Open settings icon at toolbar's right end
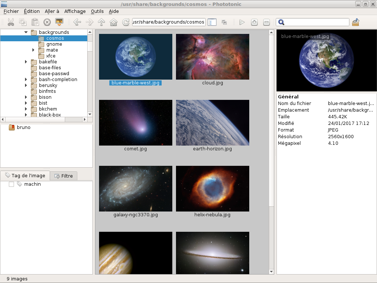 [355, 22]
